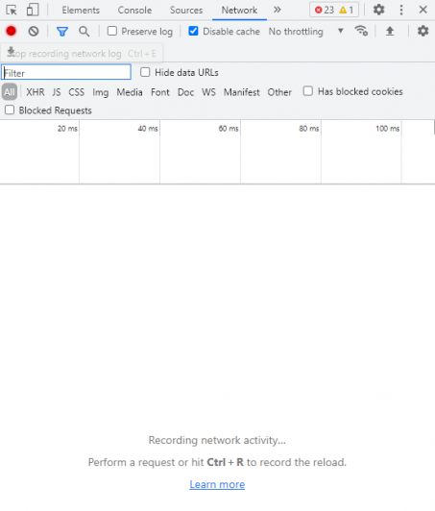Toggle the blue filter funnel icon

[x=62, y=32]
